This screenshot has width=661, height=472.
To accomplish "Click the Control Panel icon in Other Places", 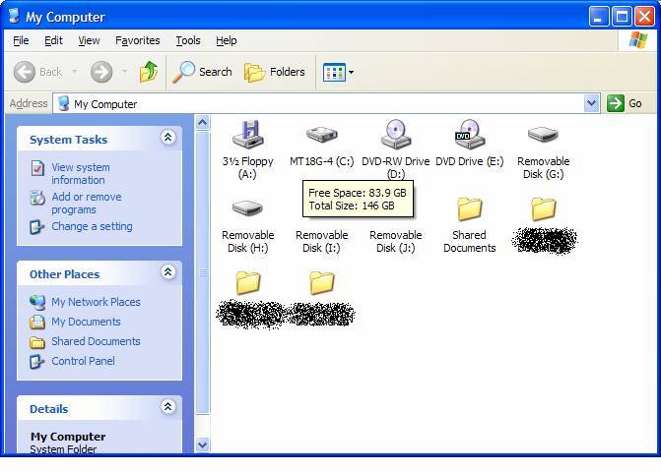I will coord(36,361).
